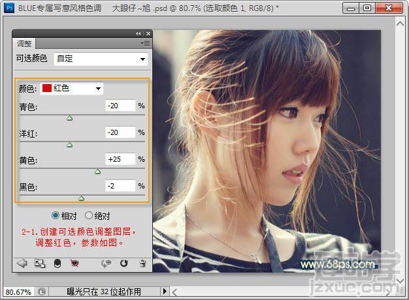
Task: Reset adjustment to defaults icon
Action: (x=124, y=263)
